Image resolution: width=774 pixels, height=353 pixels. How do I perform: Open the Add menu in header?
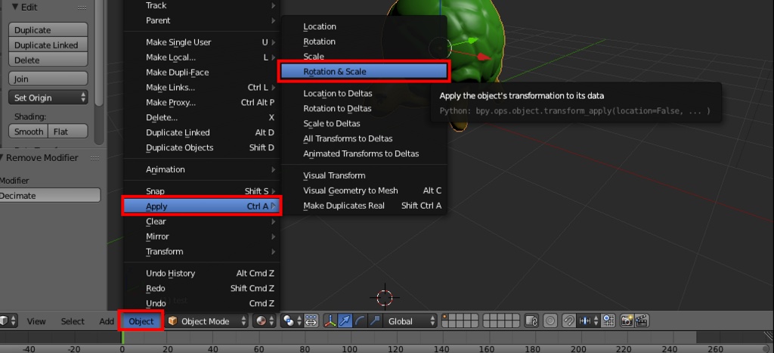pos(107,321)
